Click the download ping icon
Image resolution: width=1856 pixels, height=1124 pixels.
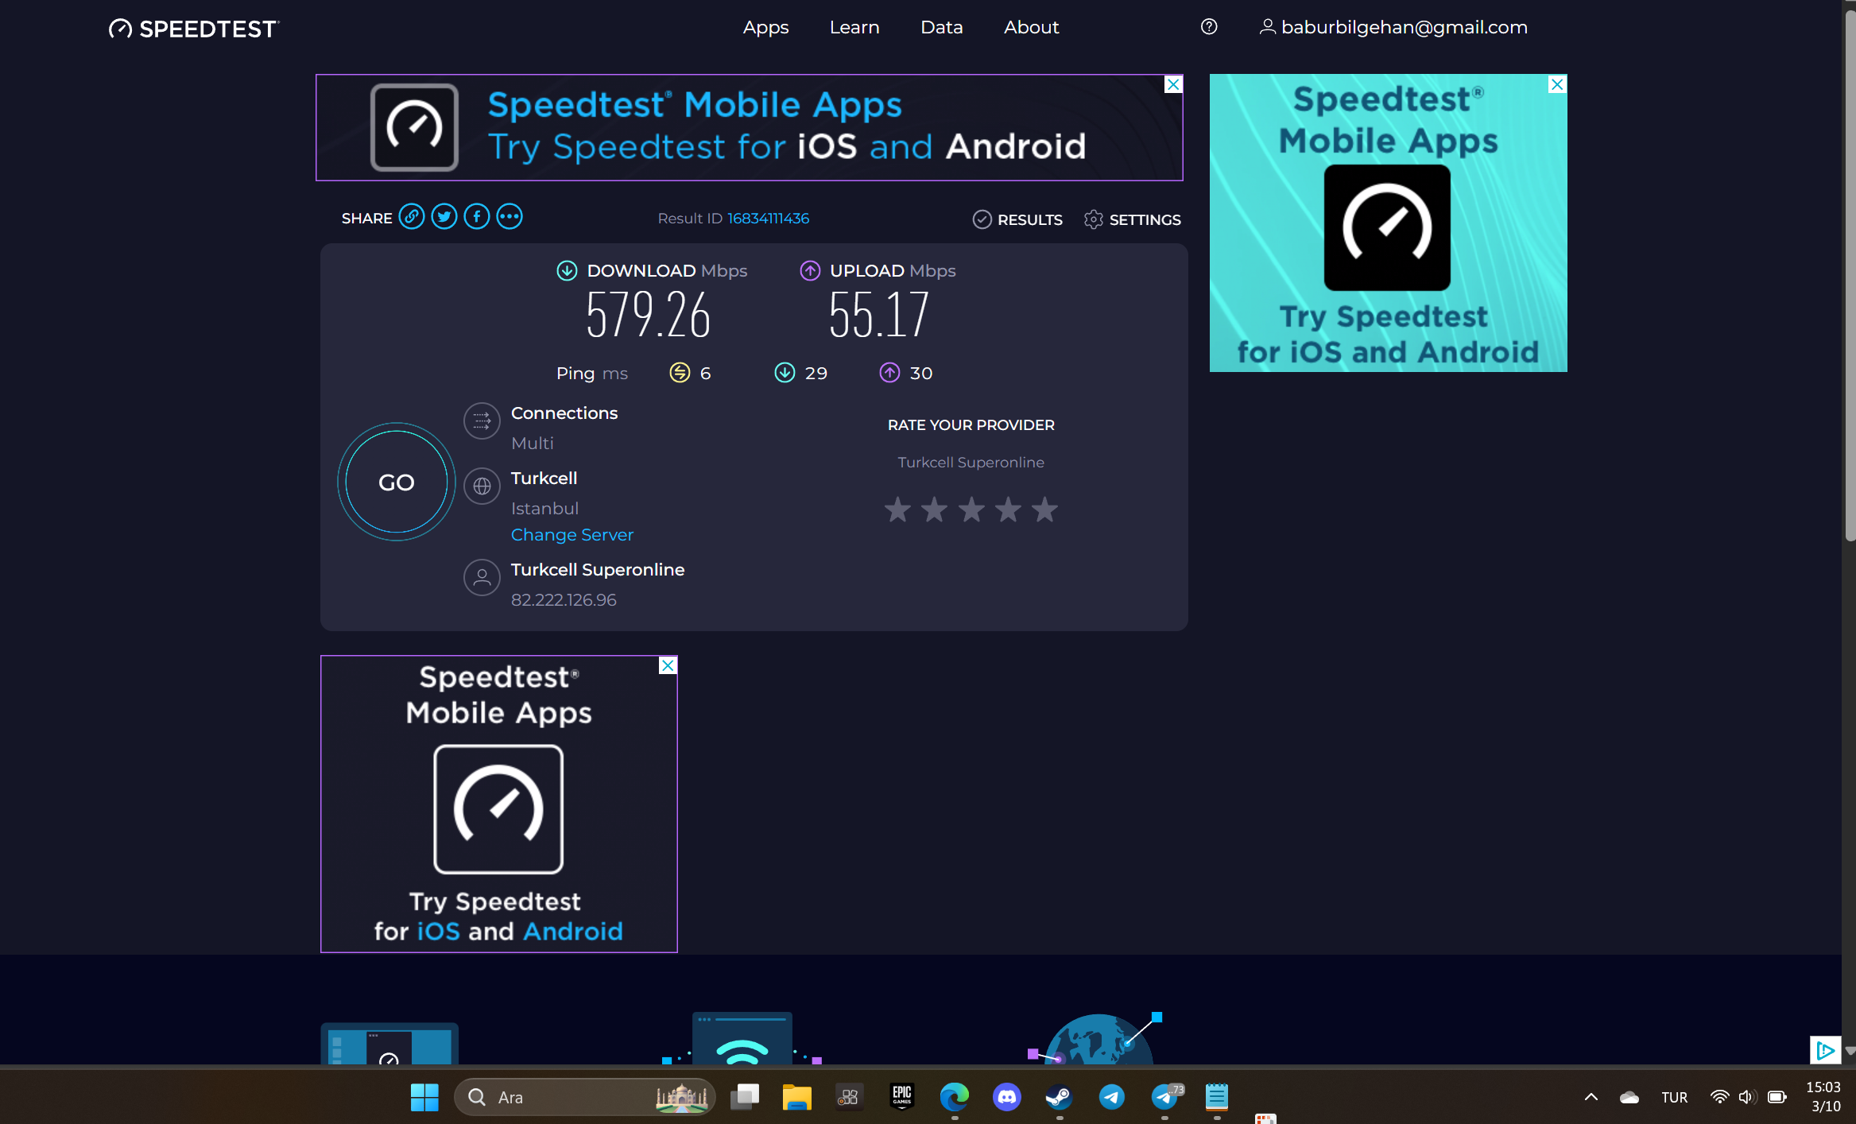785,373
